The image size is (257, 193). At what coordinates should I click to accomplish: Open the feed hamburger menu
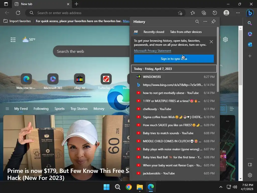coord(7,109)
